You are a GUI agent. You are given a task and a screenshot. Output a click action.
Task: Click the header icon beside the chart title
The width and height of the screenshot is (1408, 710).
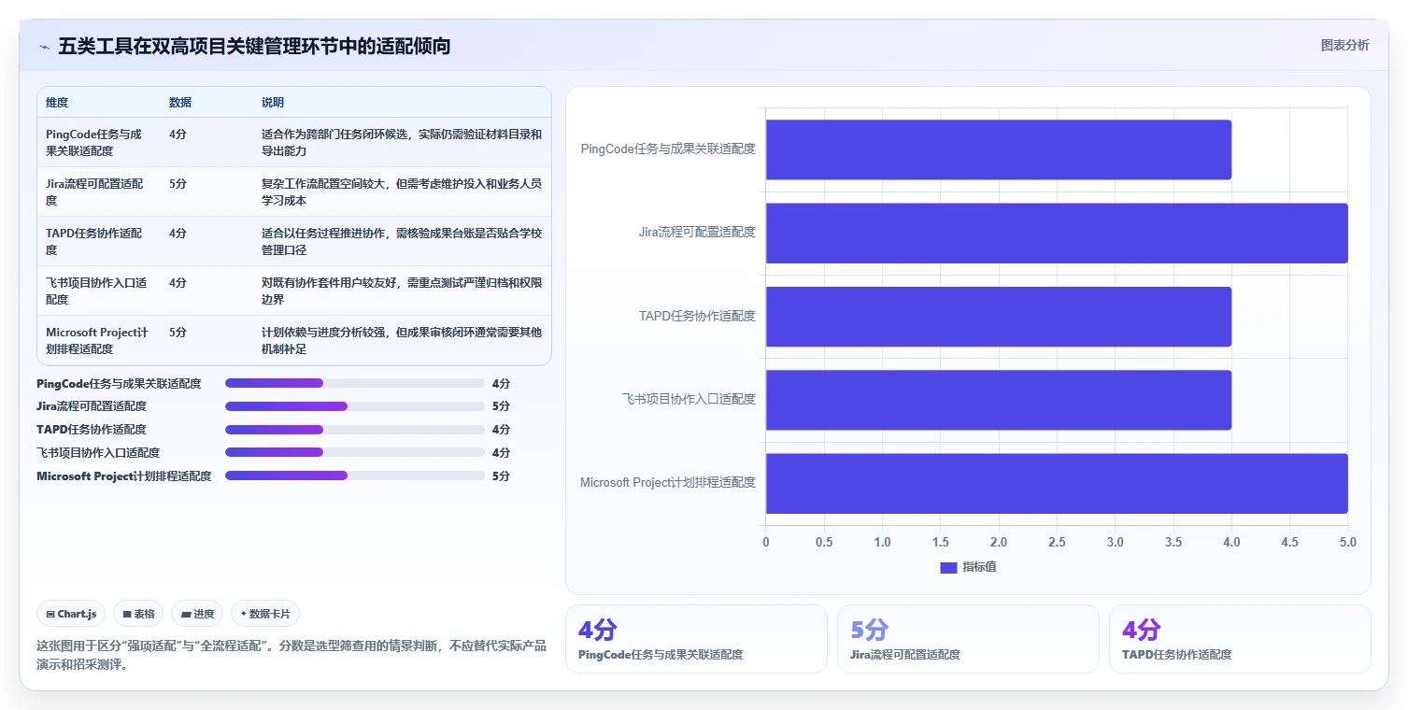(x=44, y=46)
